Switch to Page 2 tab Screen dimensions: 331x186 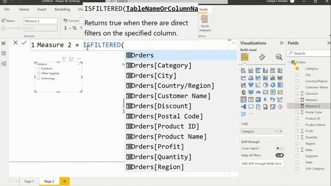[x=49, y=181]
